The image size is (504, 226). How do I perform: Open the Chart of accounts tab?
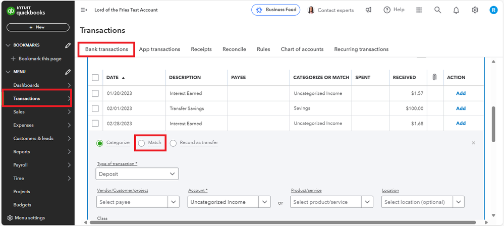(302, 49)
